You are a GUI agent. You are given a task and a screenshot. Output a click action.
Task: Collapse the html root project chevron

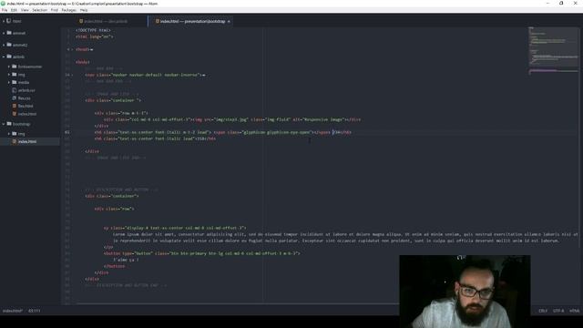click(4, 21)
